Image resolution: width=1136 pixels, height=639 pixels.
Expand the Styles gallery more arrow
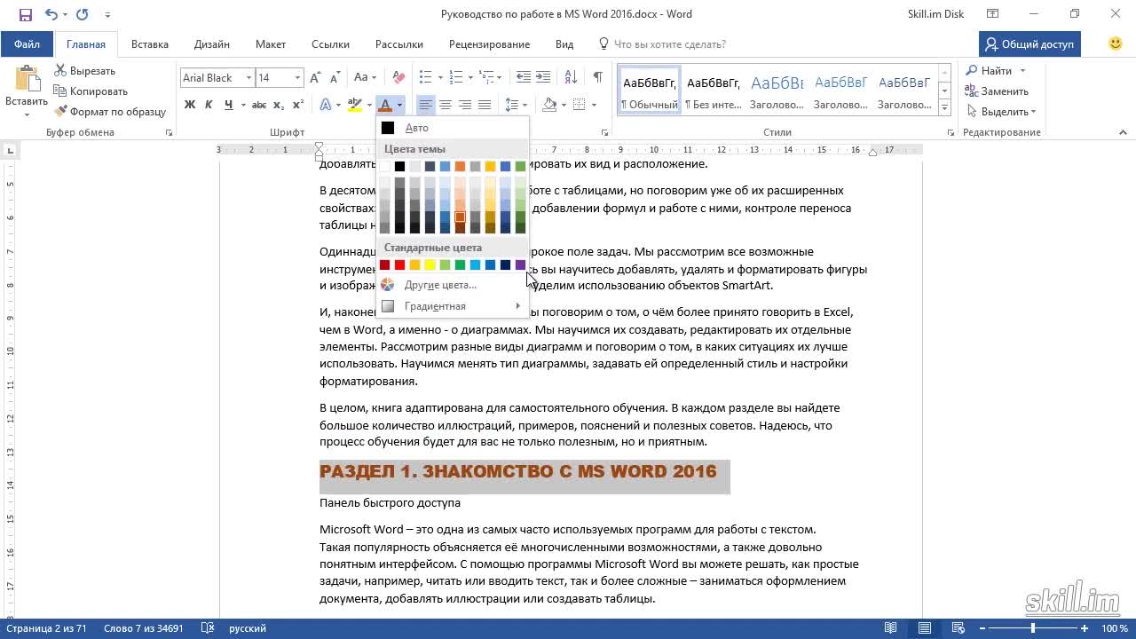tap(945, 108)
